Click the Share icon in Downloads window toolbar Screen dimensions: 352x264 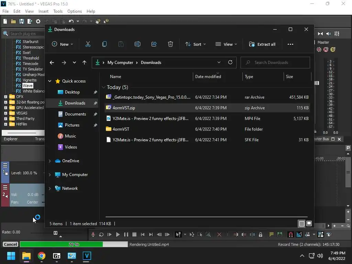154,44
